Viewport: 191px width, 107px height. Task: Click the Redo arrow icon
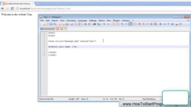point(89,24)
